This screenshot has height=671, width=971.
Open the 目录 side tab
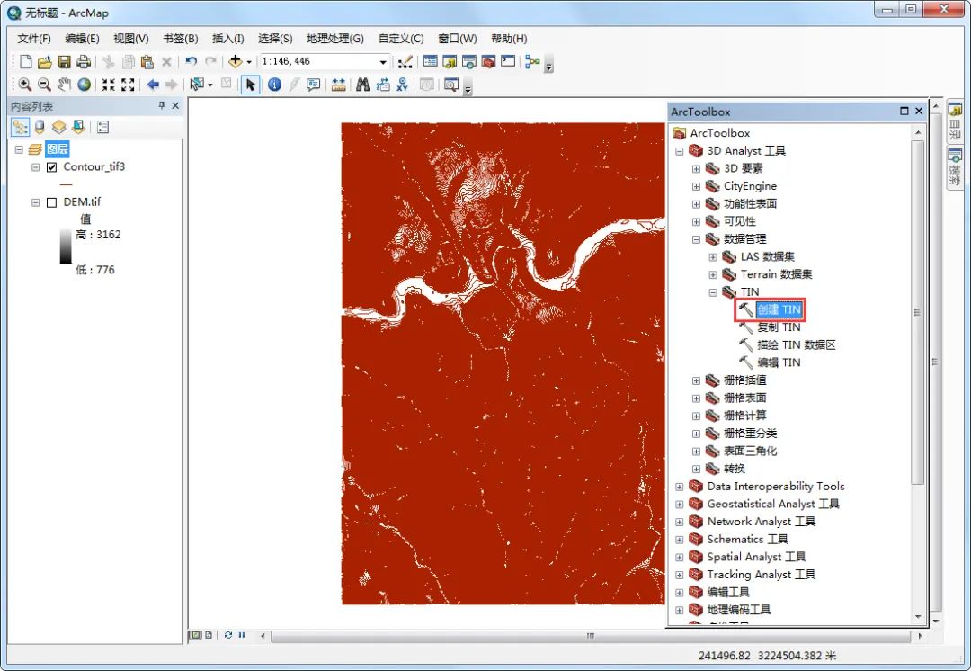[x=956, y=121]
